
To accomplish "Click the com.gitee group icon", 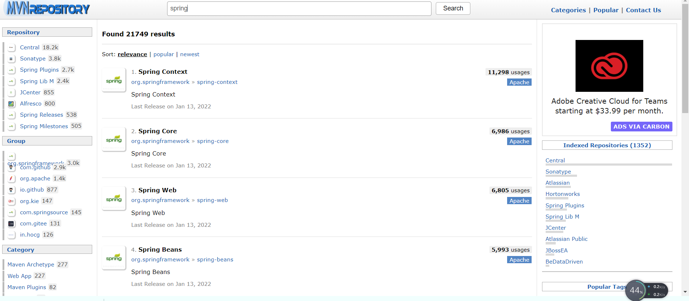I will [x=12, y=224].
